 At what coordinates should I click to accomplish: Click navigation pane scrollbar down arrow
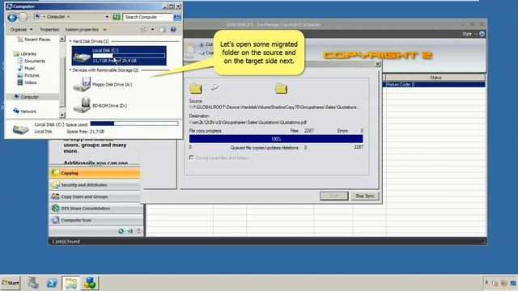tap(62, 115)
